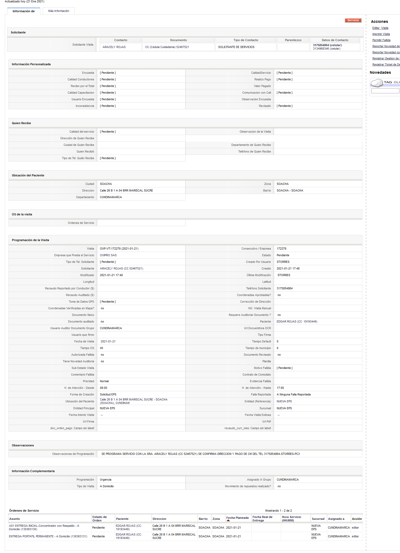Click Forma de Creación value Solicitud EPS

pos(108,394)
